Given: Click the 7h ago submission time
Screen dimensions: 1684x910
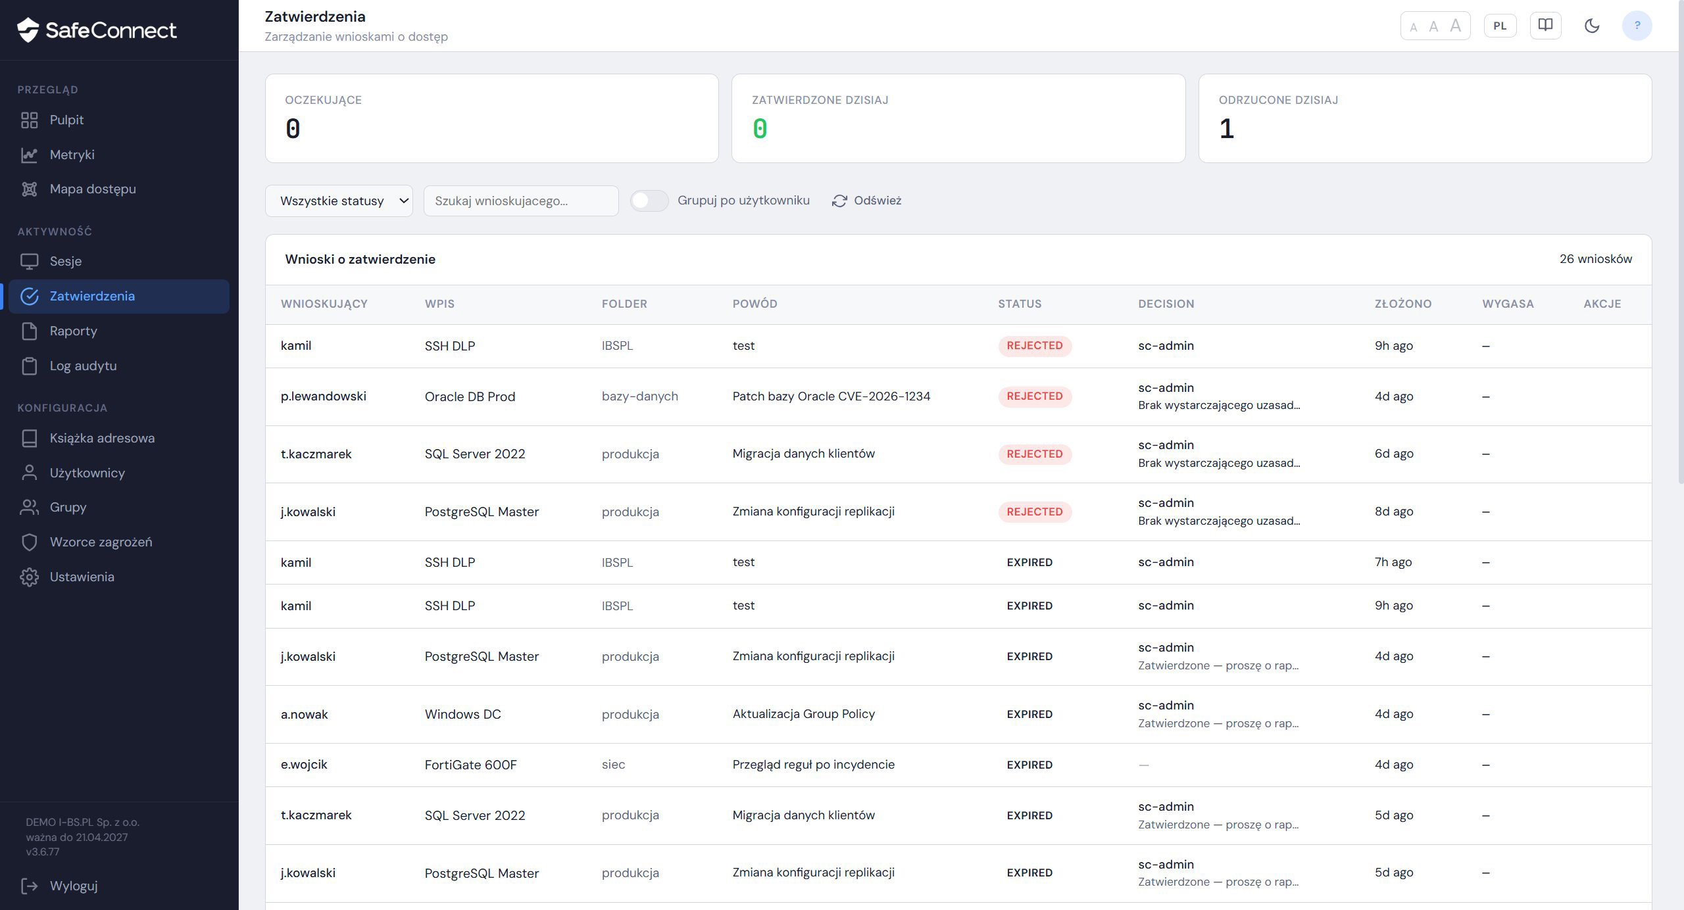Looking at the screenshot, I should coord(1393,562).
